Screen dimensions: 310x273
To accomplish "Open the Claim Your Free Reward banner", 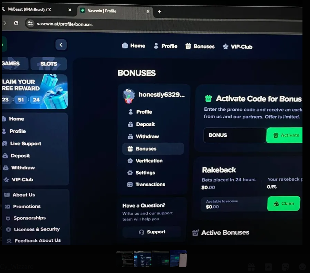I will tap(35, 92).
